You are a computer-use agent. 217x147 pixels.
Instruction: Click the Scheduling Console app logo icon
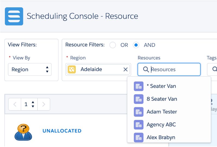coord(14,16)
